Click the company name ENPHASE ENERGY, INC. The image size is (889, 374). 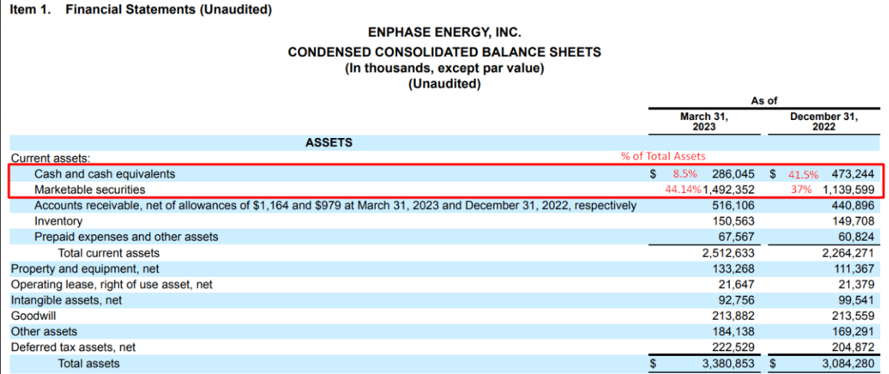444,33
